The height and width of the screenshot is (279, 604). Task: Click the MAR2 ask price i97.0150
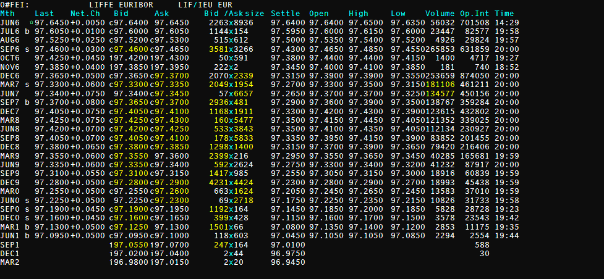tap(169, 262)
